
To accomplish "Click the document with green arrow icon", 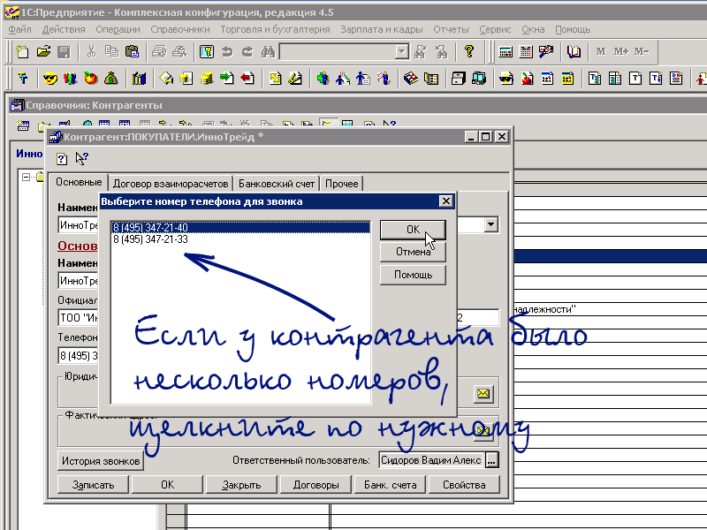I will pos(227,79).
